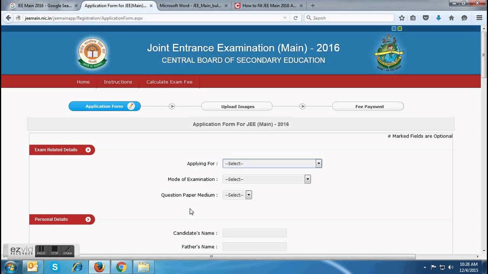The height and width of the screenshot is (274, 488).
Task: Click the Action Center flag tray icon
Action: pyautogui.click(x=433, y=267)
